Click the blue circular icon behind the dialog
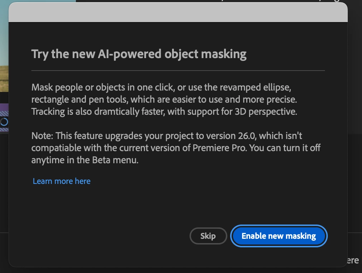This screenshot has height=273, width=362. (4, 122)
